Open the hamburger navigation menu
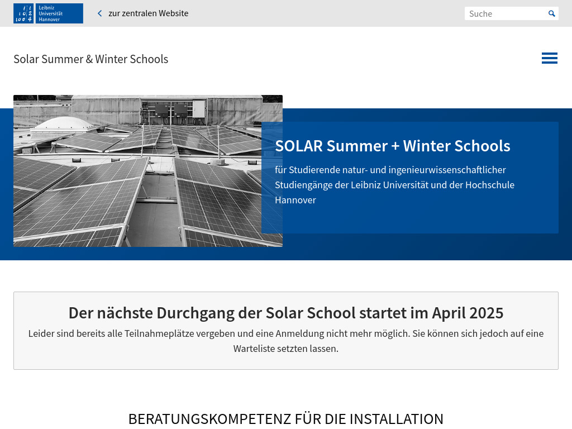Viewport: 572px width, 429px height. [550, 58]
